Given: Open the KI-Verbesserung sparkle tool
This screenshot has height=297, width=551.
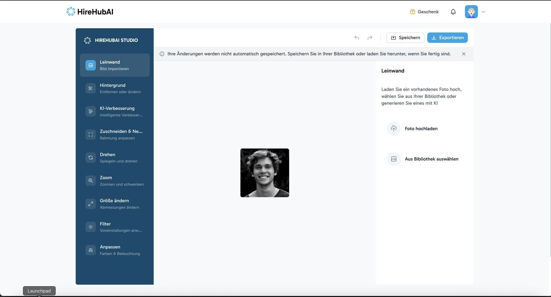Looking at the screenshot, I should click(91, 111).
